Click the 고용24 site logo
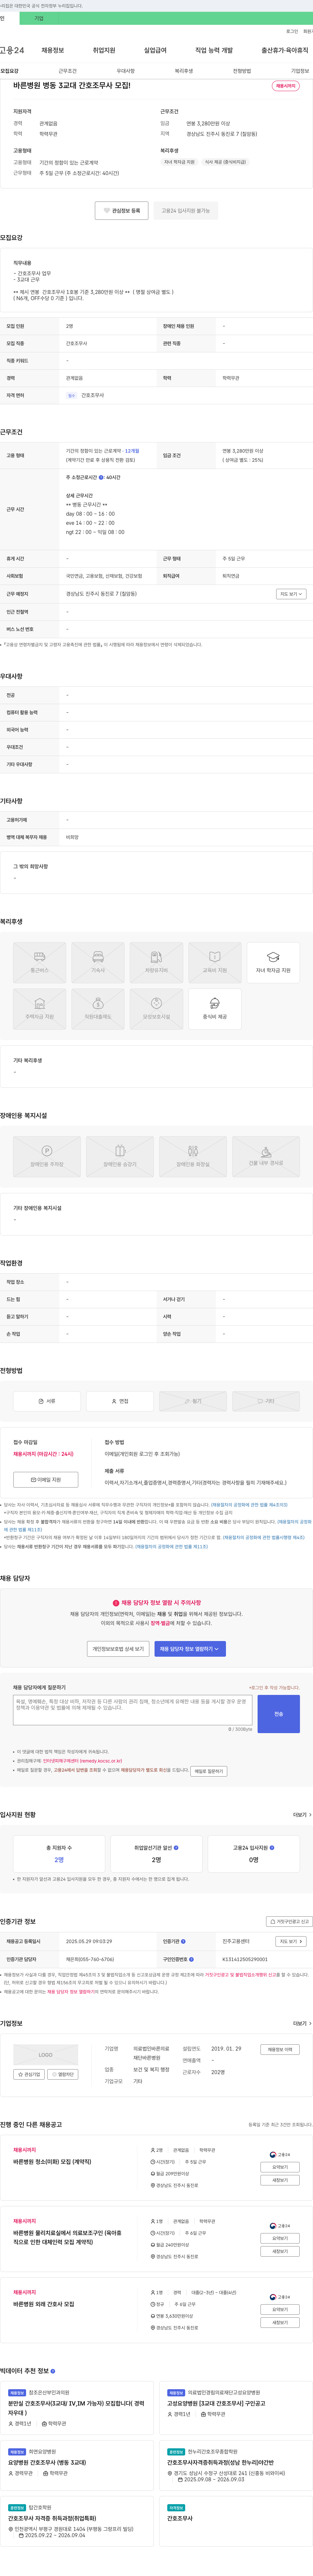313x2576 pixels. point(12,50)
